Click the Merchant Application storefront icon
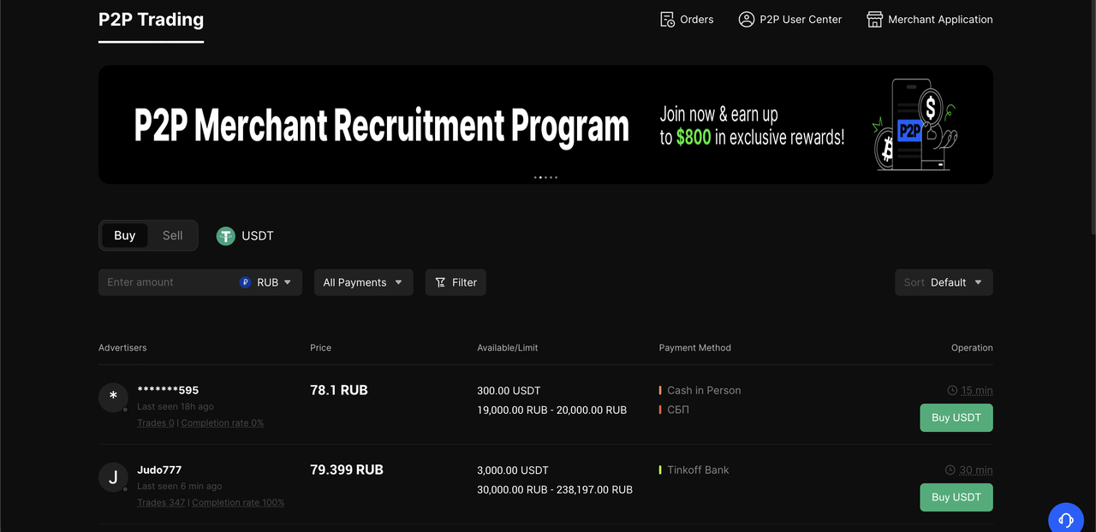 [x=874, y=20]
